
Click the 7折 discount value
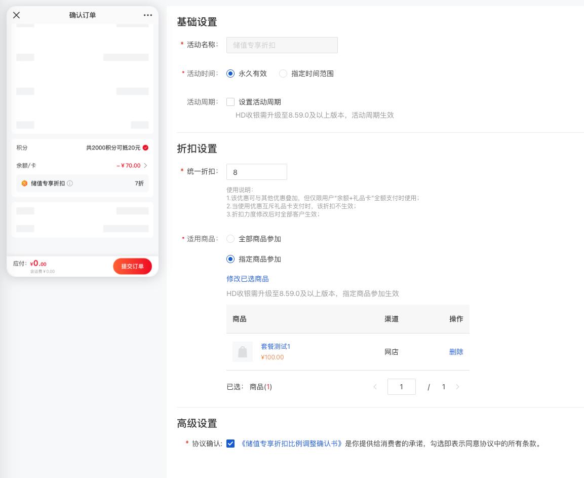click(139, 183)
